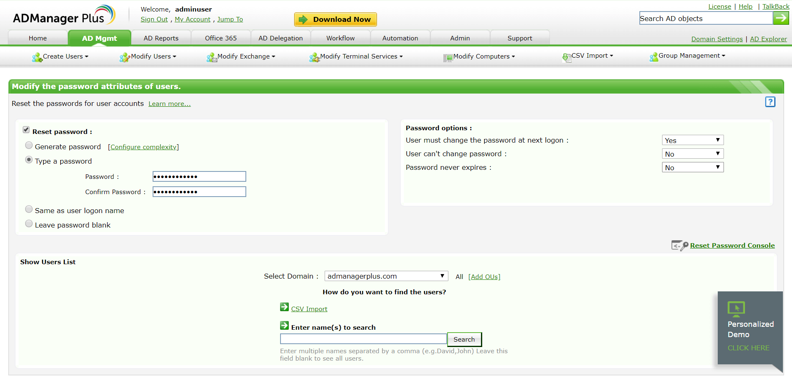Open the Configure complexity link
The width and height of the screenshot is (792, 387).
click(x=143, y=147)
